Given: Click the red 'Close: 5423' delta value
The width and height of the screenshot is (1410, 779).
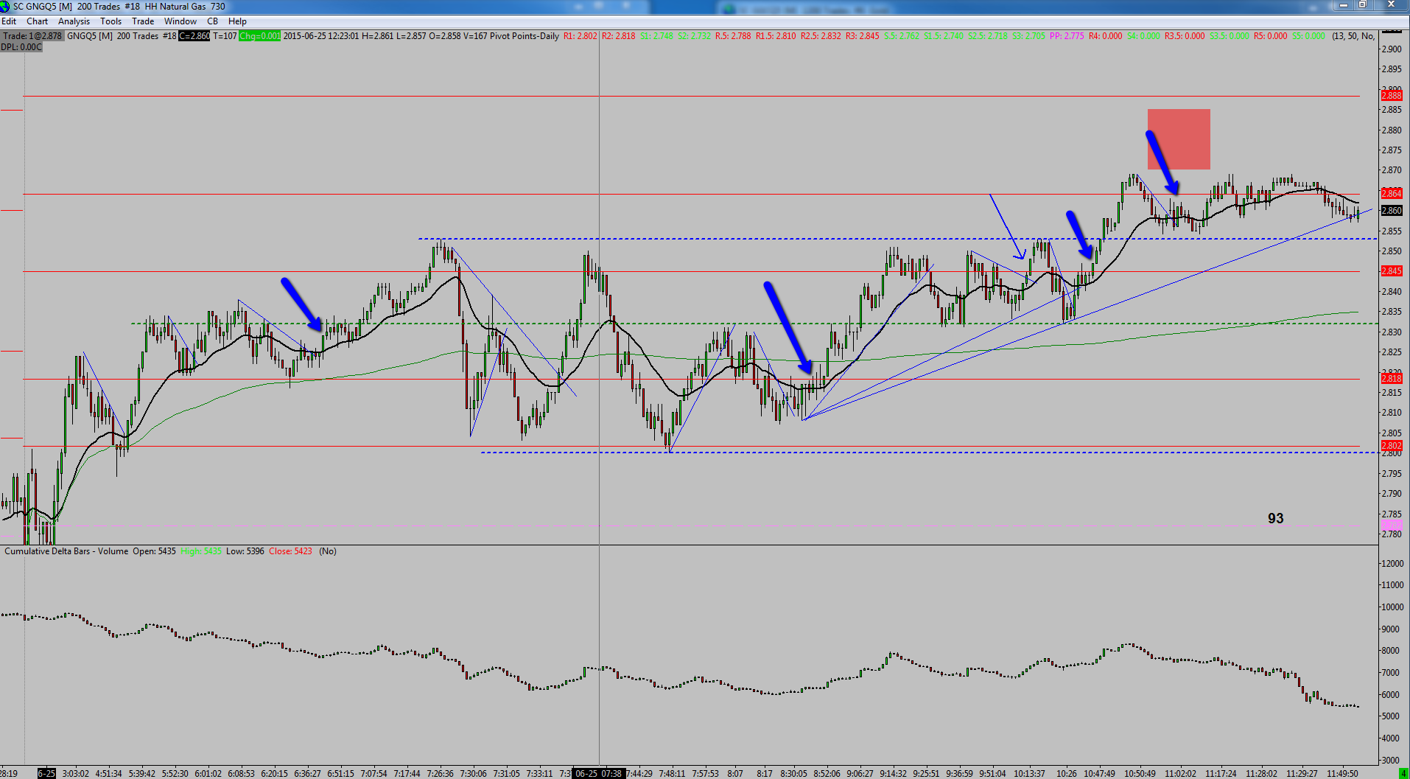Looking at the screenshot, I should coord(290,551).
